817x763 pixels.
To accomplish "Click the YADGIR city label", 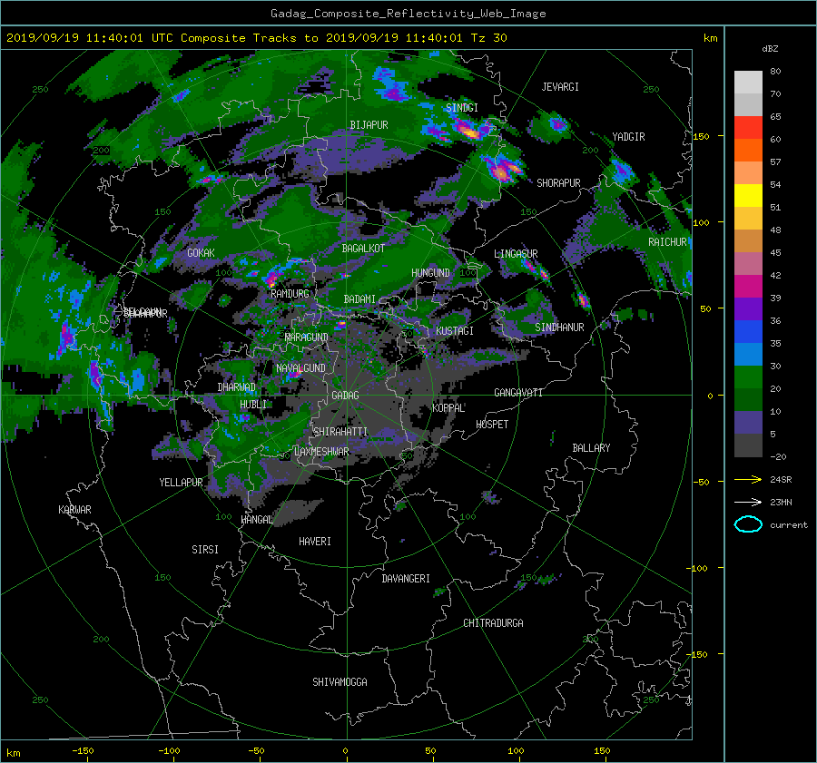I will [x=628, y=137].
